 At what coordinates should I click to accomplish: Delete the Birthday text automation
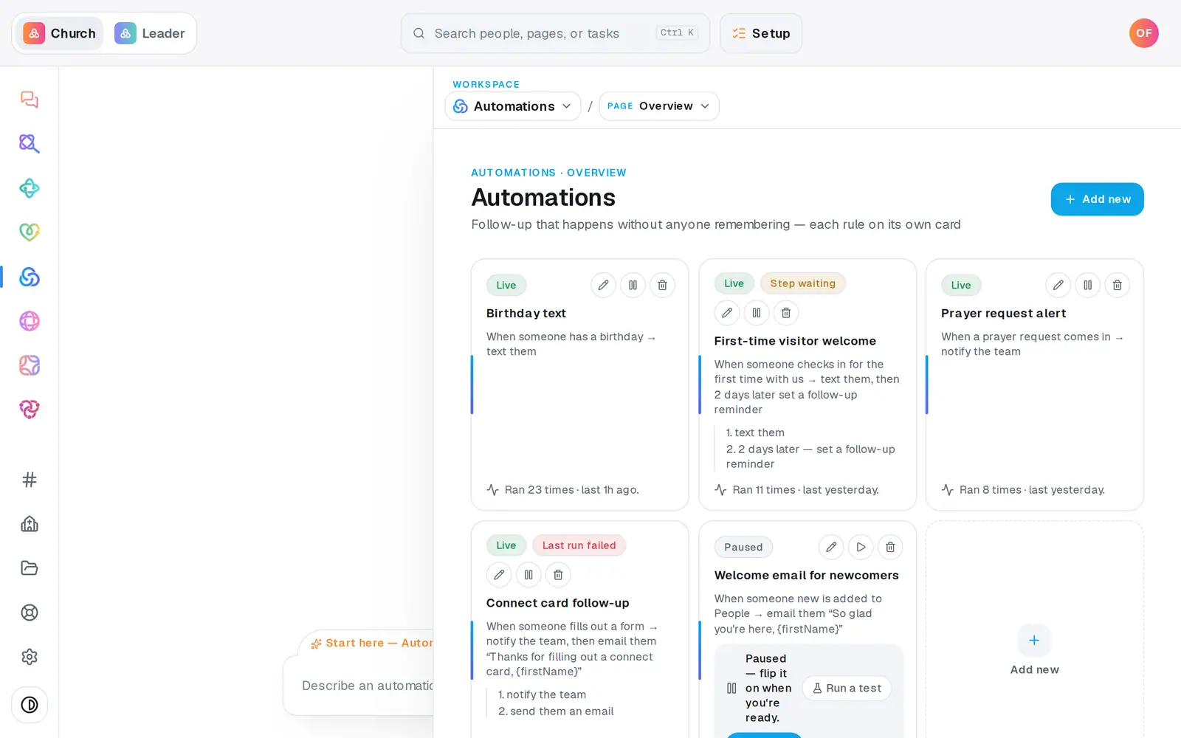coord(662,285)
